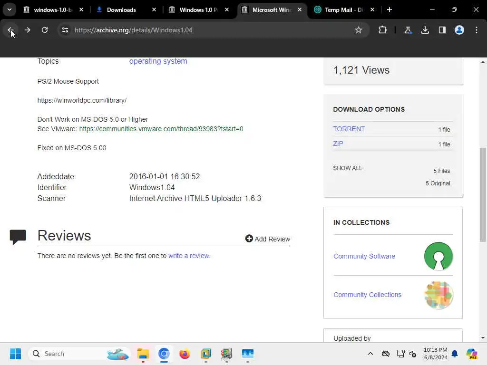Click the 1,121 Views text

(361, 70)
